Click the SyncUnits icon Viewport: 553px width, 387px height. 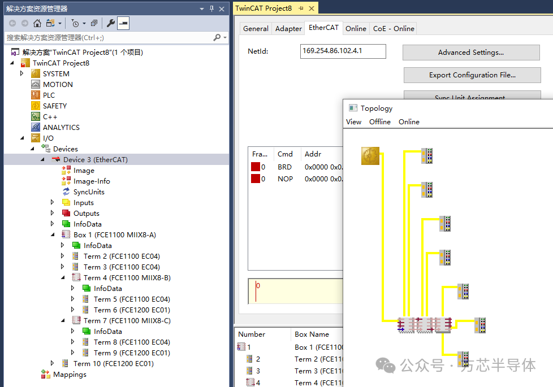(x=66, y=192)
